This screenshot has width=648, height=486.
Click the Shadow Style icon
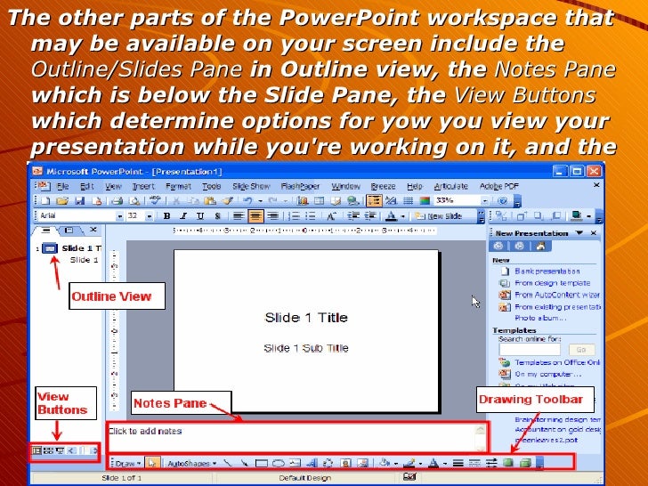[508, 463]
